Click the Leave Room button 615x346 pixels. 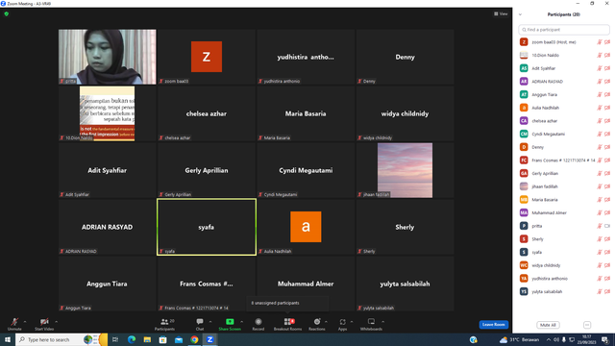tap(493, 325)
